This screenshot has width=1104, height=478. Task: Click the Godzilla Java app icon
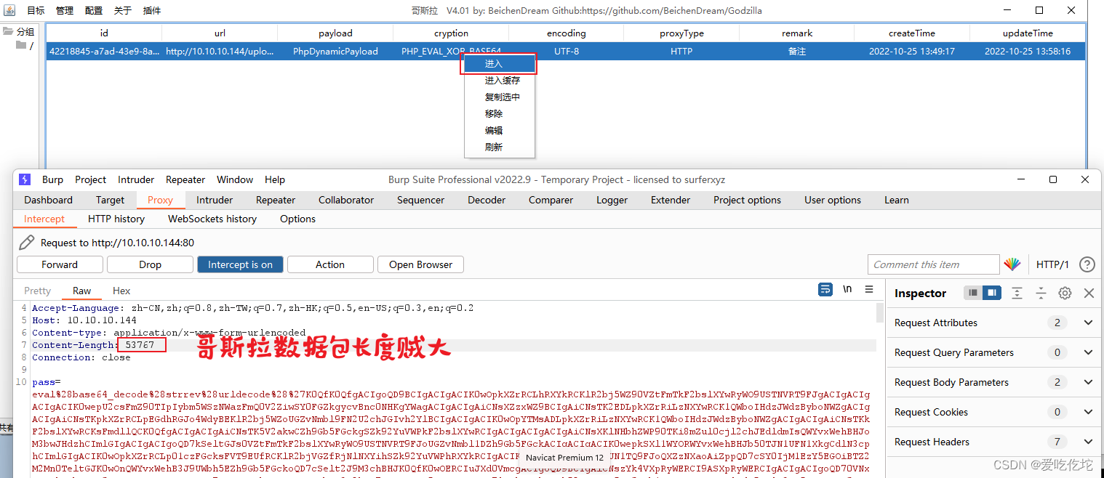[x=10, y=10]
